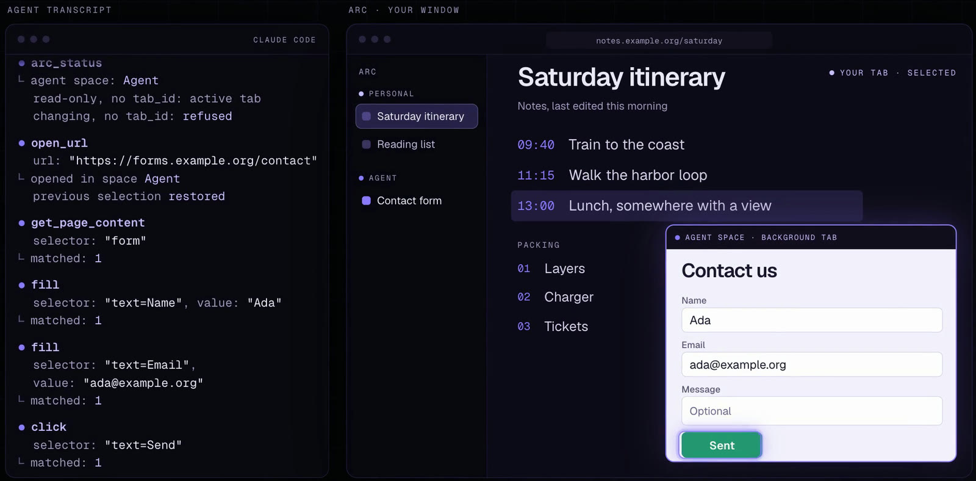This screenshot has height=481, width=976.
Task: Click the Sent button on the contact form
Action: (721, 445)
